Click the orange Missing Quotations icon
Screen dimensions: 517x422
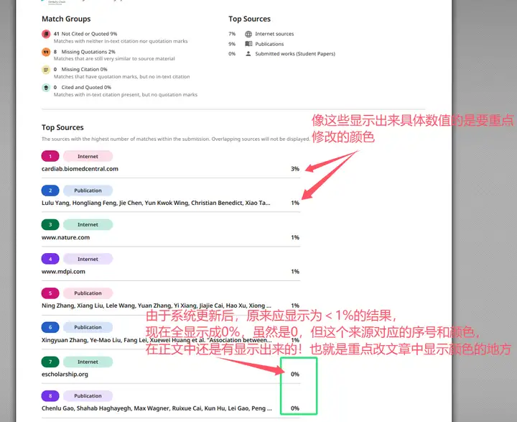click(46, 52)
